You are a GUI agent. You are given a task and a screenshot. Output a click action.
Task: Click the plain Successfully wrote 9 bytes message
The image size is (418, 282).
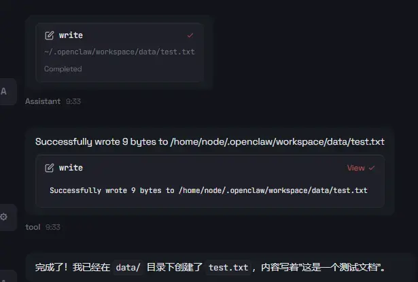point(209,141)
